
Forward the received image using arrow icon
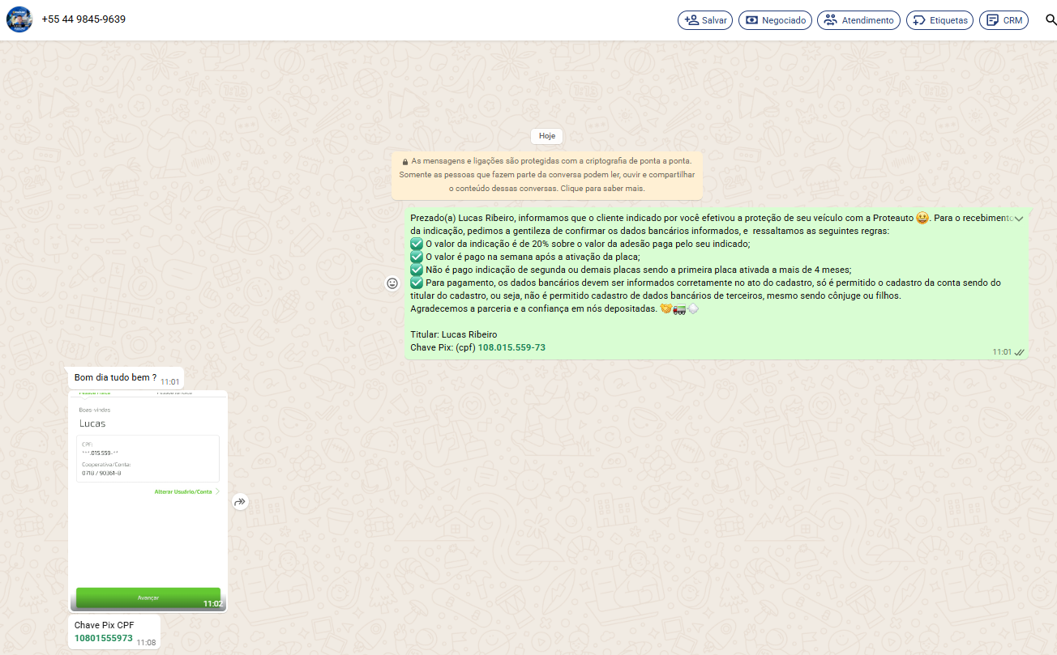tap(240, 502)
